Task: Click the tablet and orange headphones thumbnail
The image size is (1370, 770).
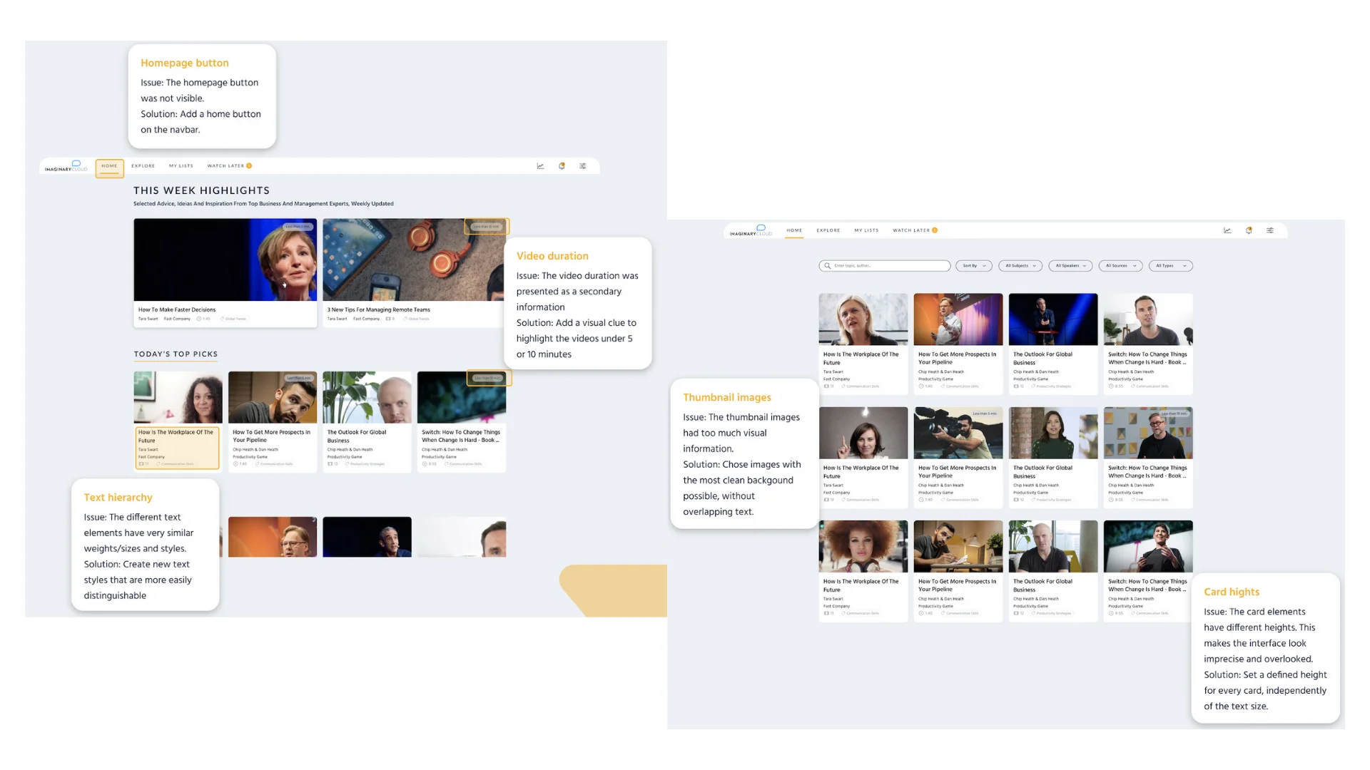Action: 414,260
